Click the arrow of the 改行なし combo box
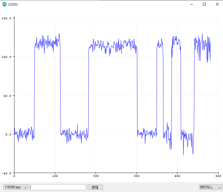The width and height of the screenshot is (223, 192). pos(220,187)
